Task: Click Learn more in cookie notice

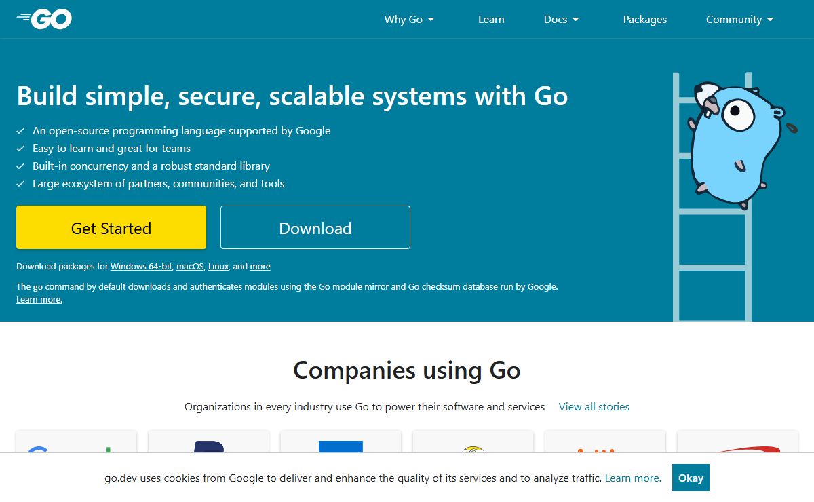Action: point(633,478)
